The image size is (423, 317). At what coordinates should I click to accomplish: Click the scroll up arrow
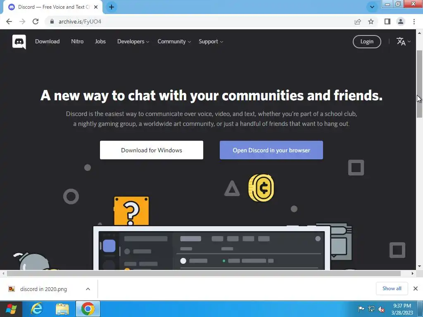point(419,33)
